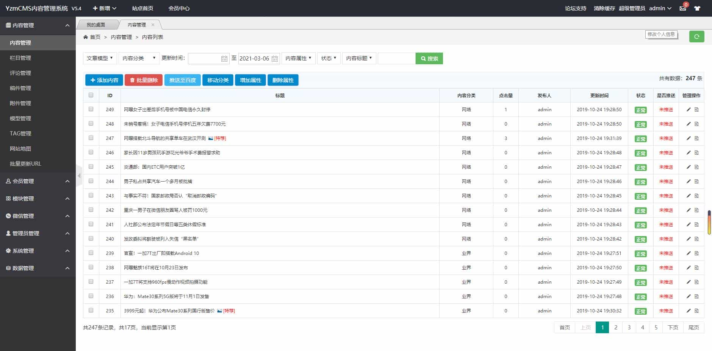
Task: Preview article 240 with document icon
Action: tap(696, 239)
